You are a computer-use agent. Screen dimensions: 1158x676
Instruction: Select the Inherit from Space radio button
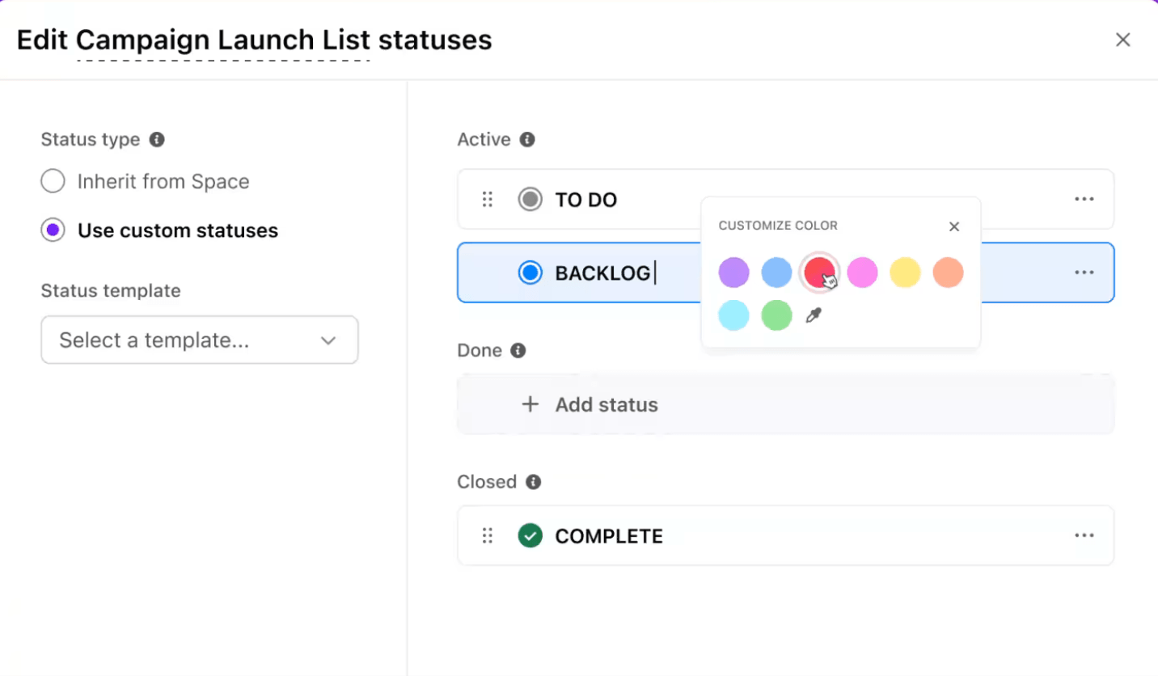(52, 181)
